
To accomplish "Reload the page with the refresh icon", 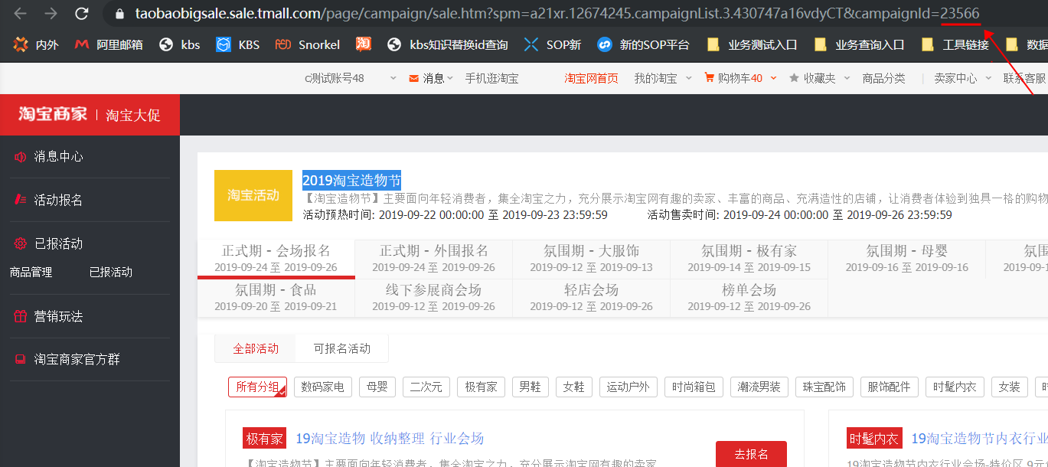I will 83,14.
